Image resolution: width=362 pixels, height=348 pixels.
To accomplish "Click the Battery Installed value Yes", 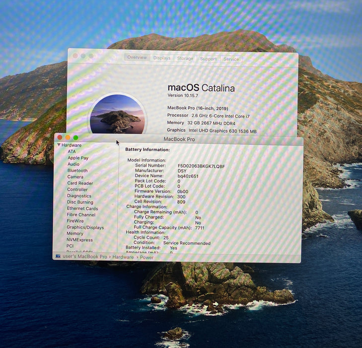I will [173, 248].
